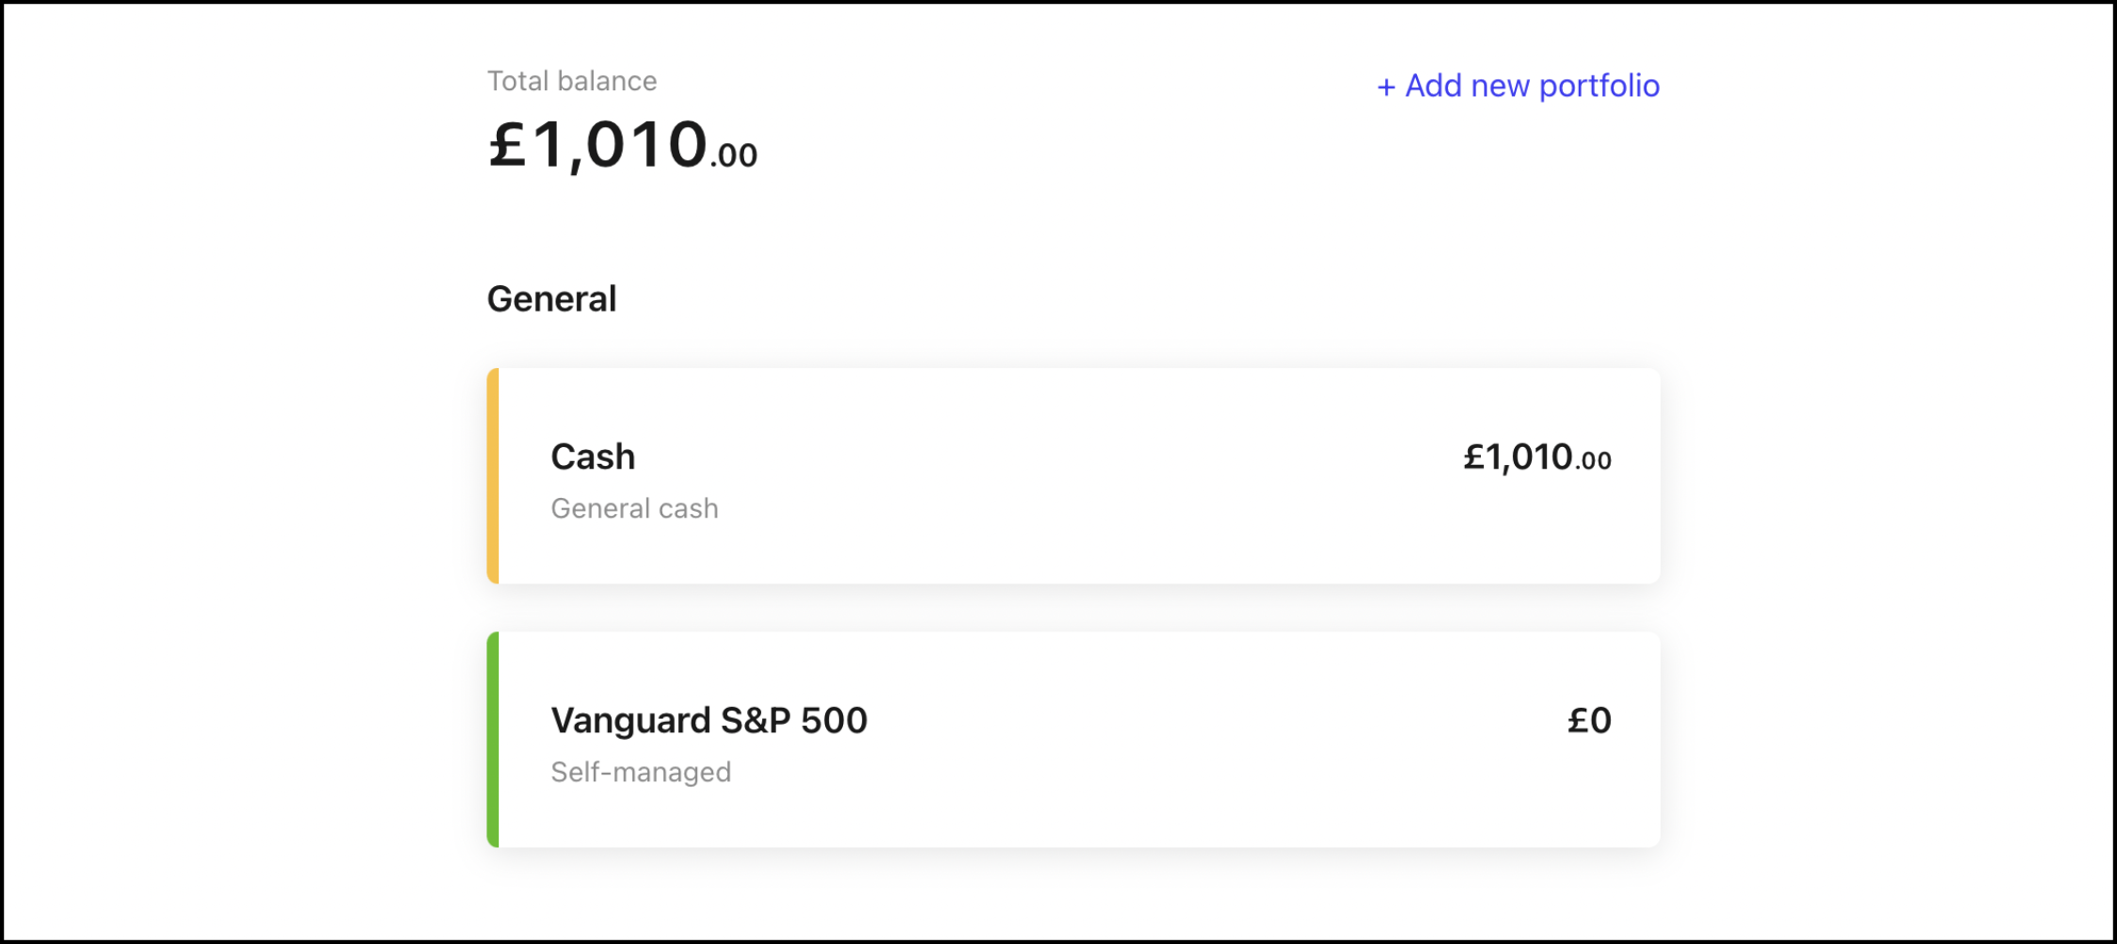Click the General cash subtitle

point(634,508)
